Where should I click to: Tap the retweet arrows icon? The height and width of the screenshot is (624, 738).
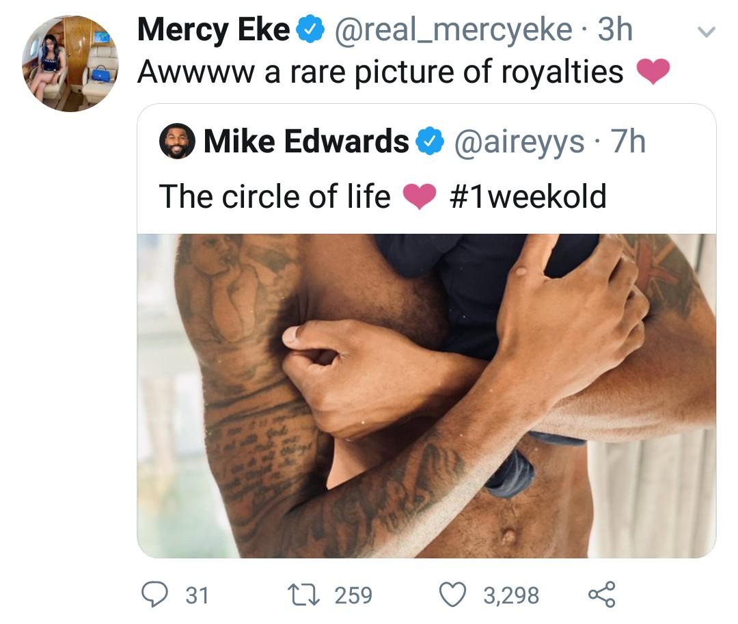(303, 595)
